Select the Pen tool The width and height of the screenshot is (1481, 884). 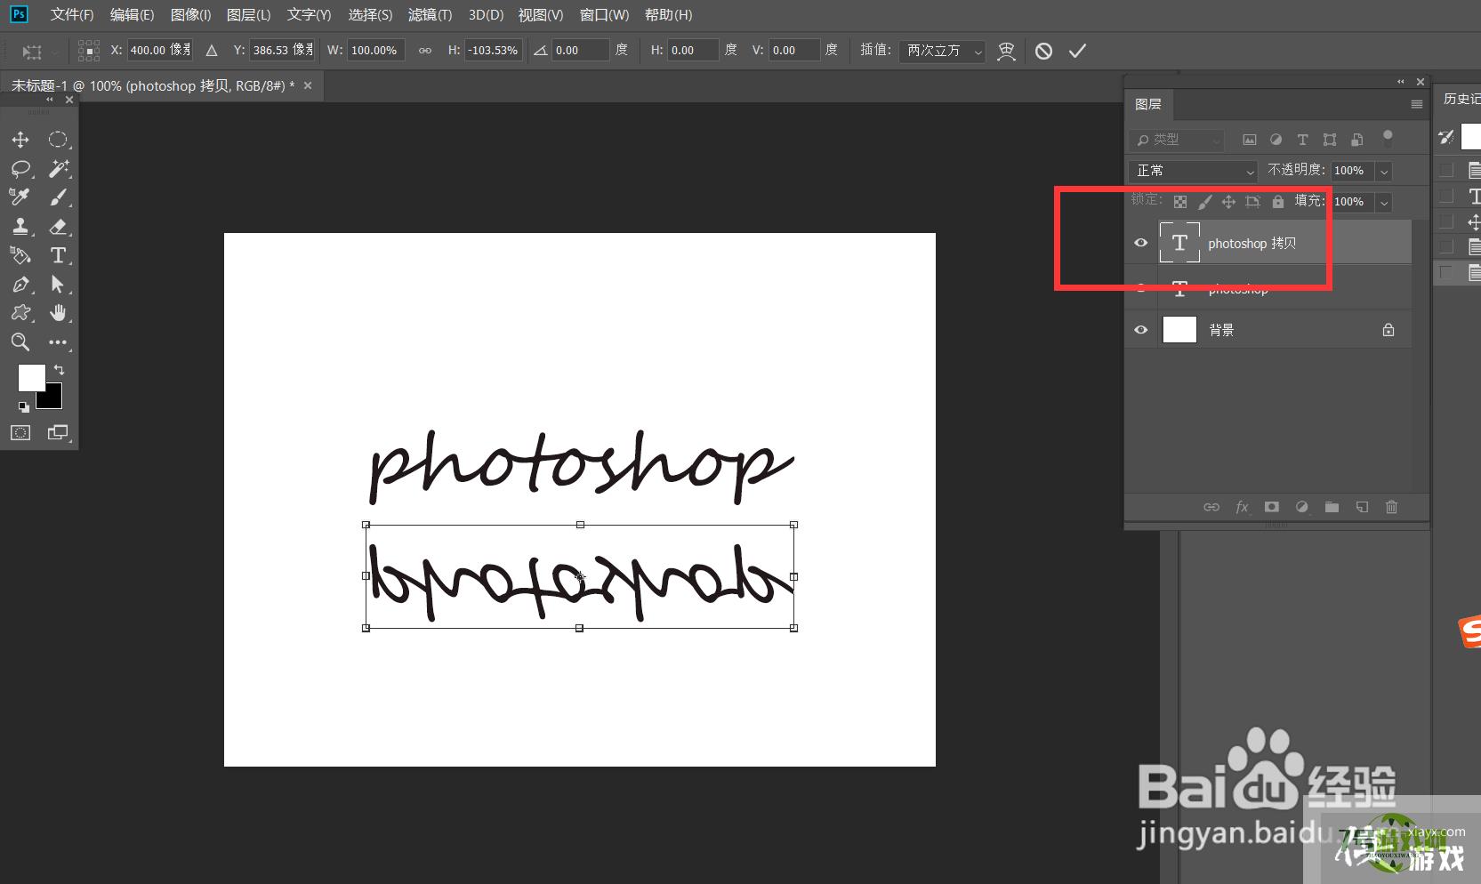click(20, 285)
